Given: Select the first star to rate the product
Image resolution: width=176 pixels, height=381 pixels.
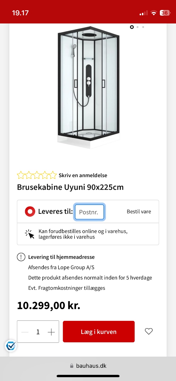Looking at the screenshot, I should [21, 175].
